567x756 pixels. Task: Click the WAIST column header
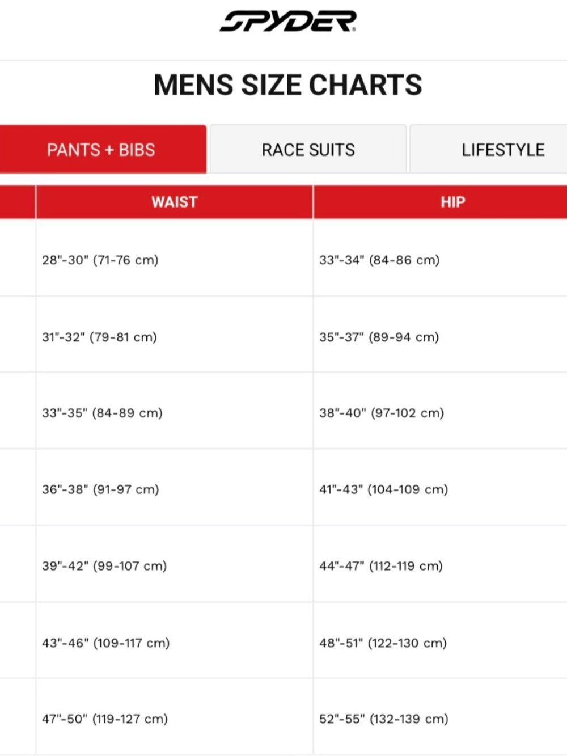point(175,202)
